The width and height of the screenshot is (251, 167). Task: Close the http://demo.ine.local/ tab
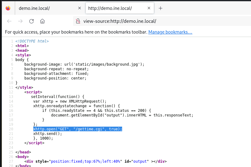[149, 8]
